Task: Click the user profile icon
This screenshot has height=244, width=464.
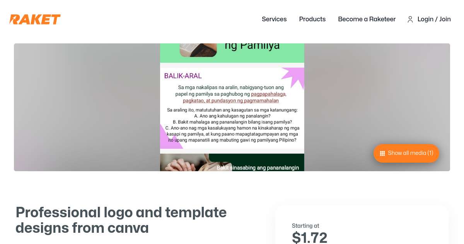Action: 410,19
